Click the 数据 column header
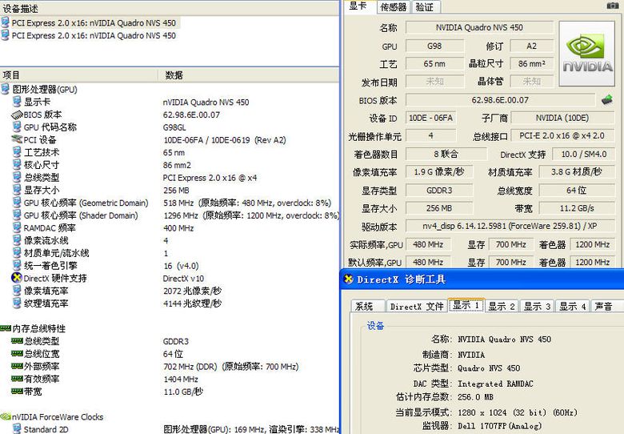 pyautogui.click(x=249, y=74)
